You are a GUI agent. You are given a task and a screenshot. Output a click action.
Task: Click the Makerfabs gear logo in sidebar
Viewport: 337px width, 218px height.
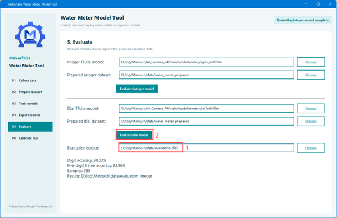pyautogui.click(x=30, y=35)
